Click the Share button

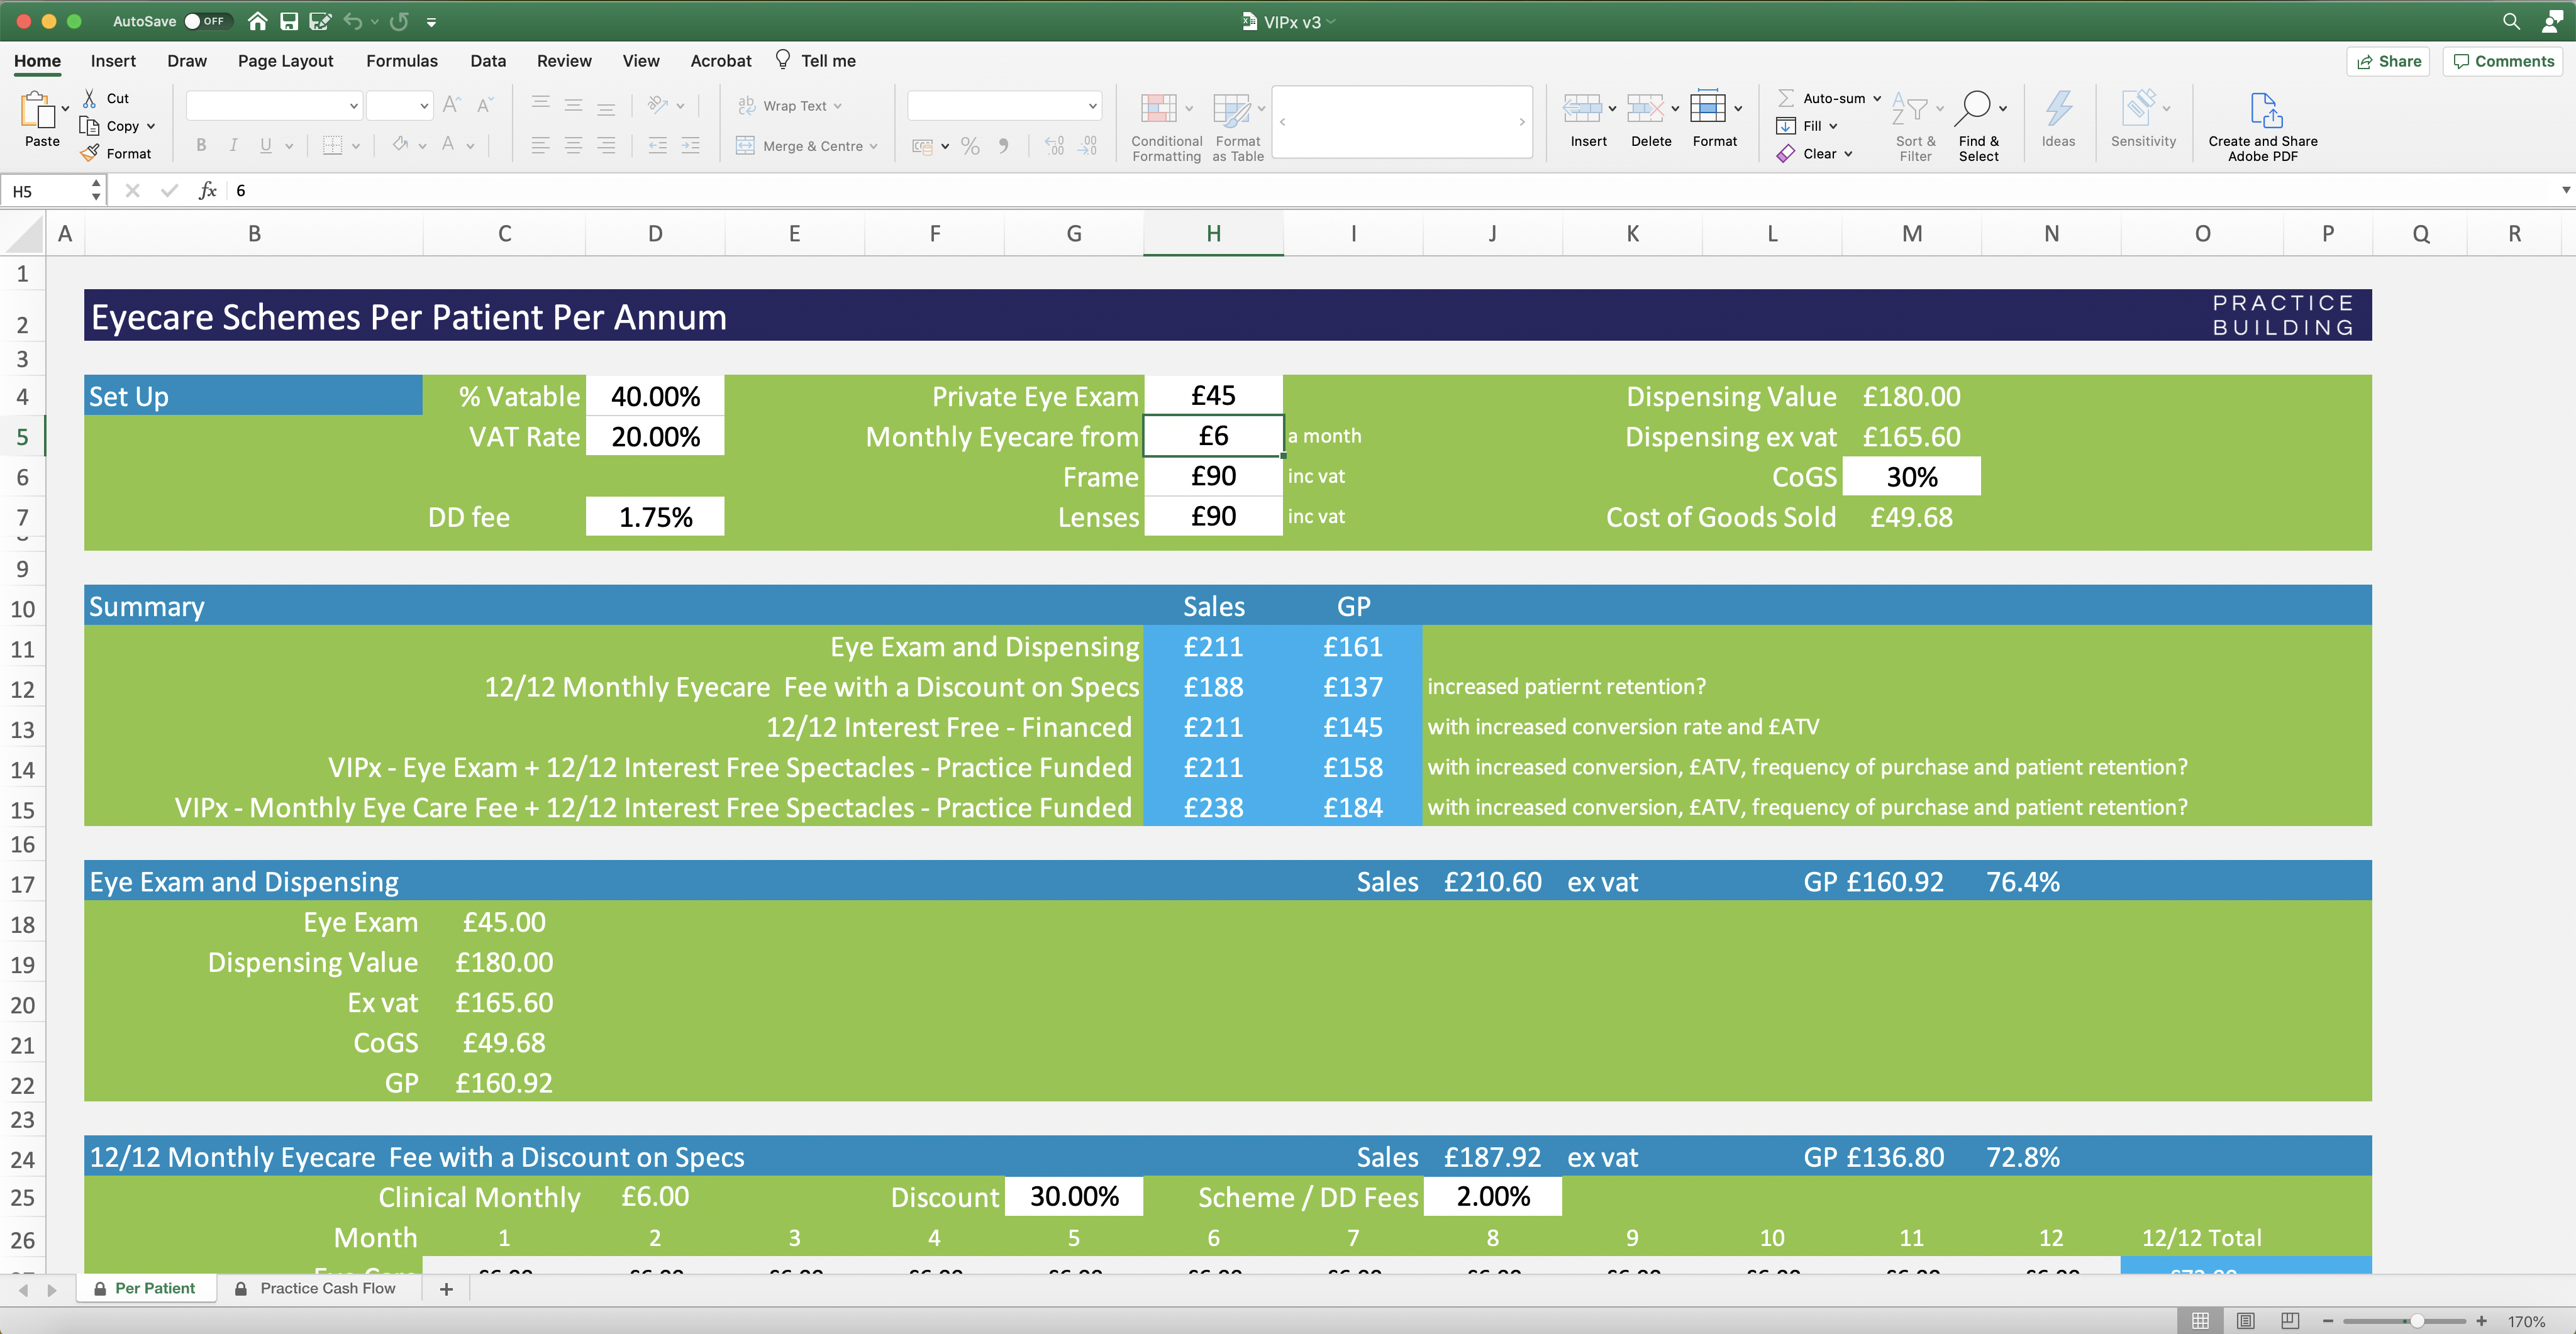[2388, 61]
